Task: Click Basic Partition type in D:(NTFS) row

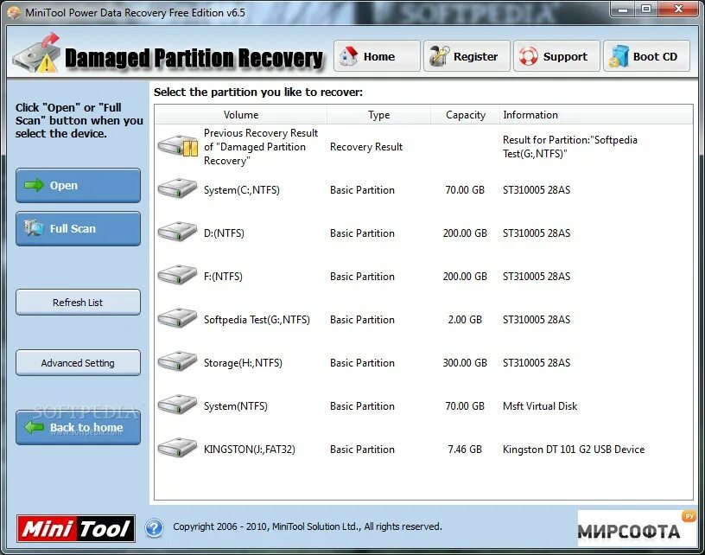Action: pyautogui.click(x=362, y=233)
